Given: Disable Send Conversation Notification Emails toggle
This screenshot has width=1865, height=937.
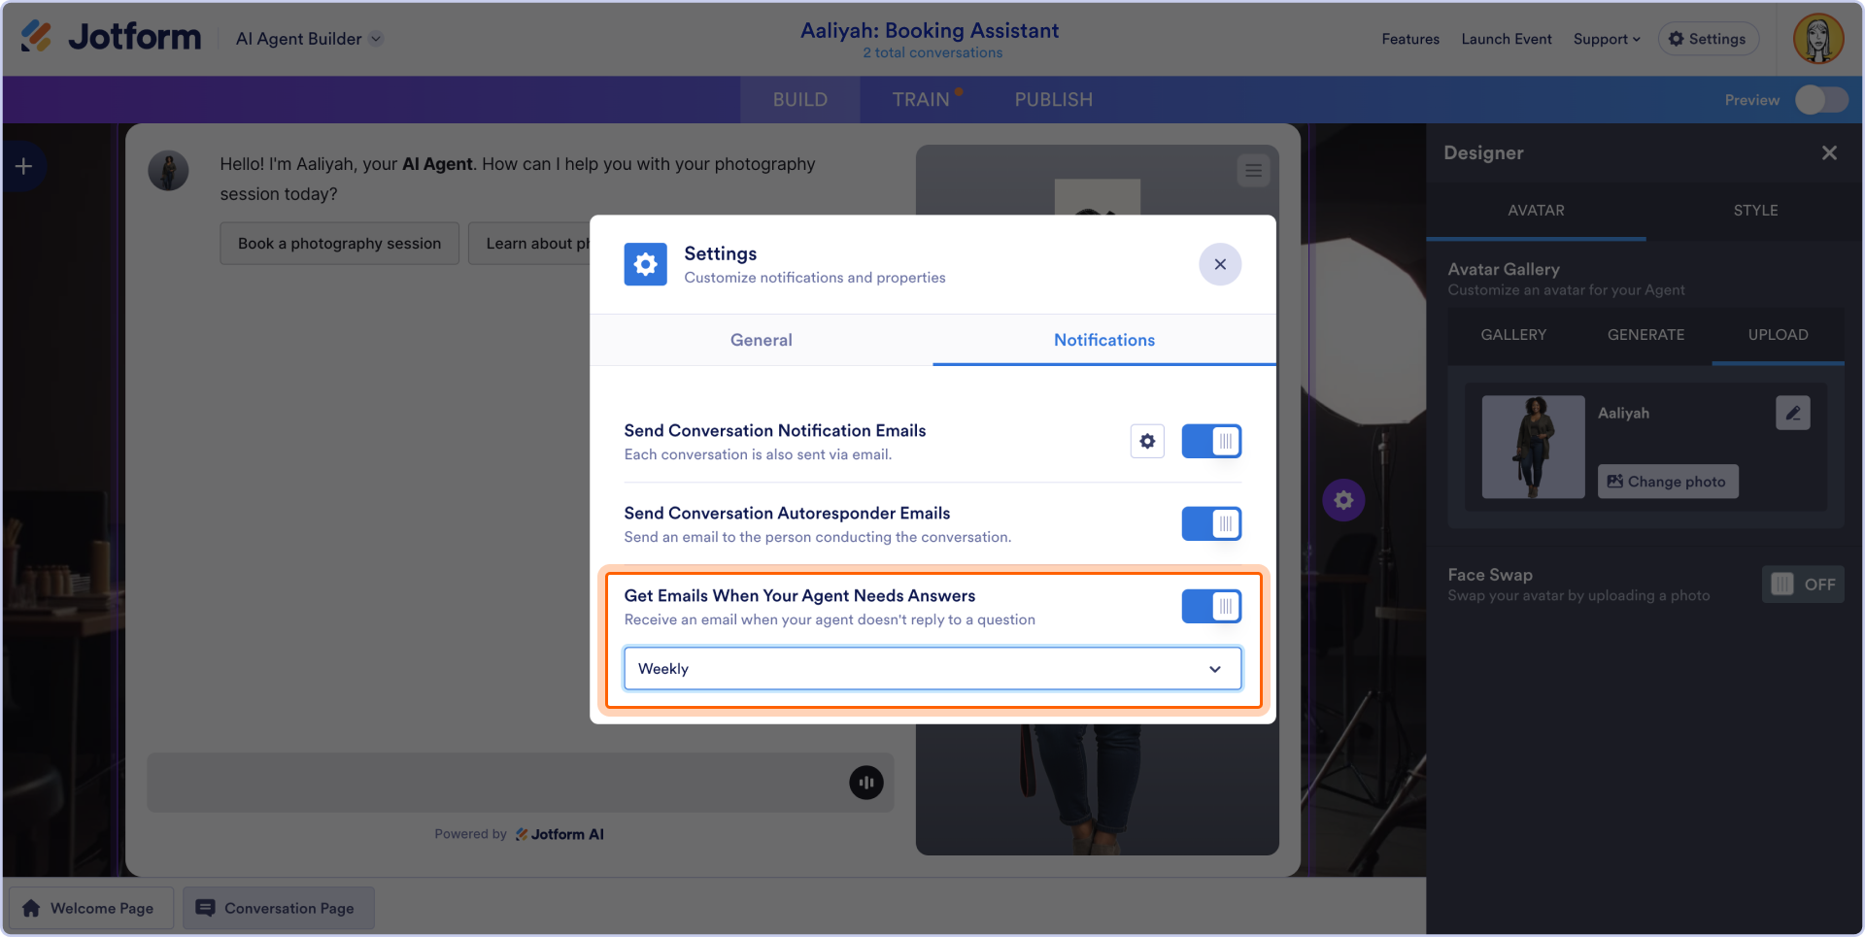Looking at the screenshot, I should [1211, 441].
